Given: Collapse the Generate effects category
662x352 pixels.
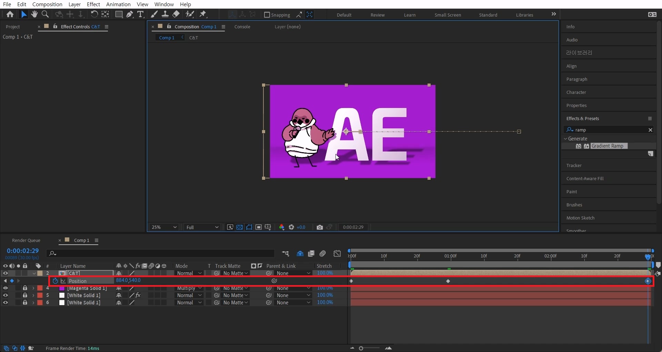Looking at the screenshot, I should coord(565,138).
